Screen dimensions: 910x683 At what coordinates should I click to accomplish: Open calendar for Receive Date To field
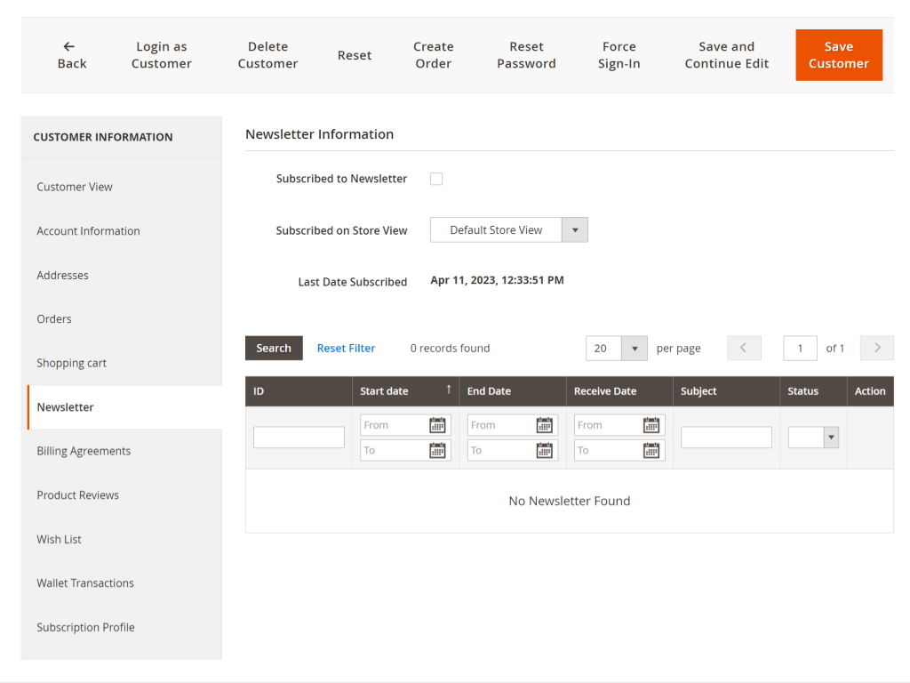pos(651,450)
